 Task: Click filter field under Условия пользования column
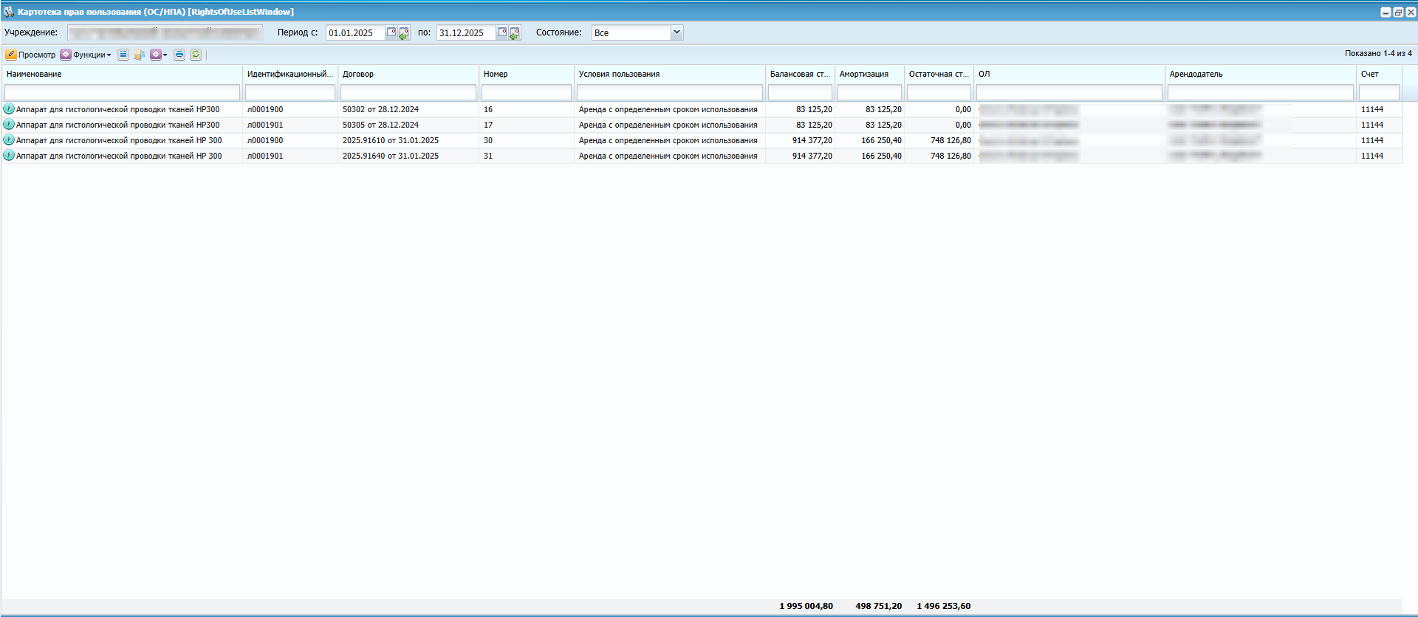(669, 92)
